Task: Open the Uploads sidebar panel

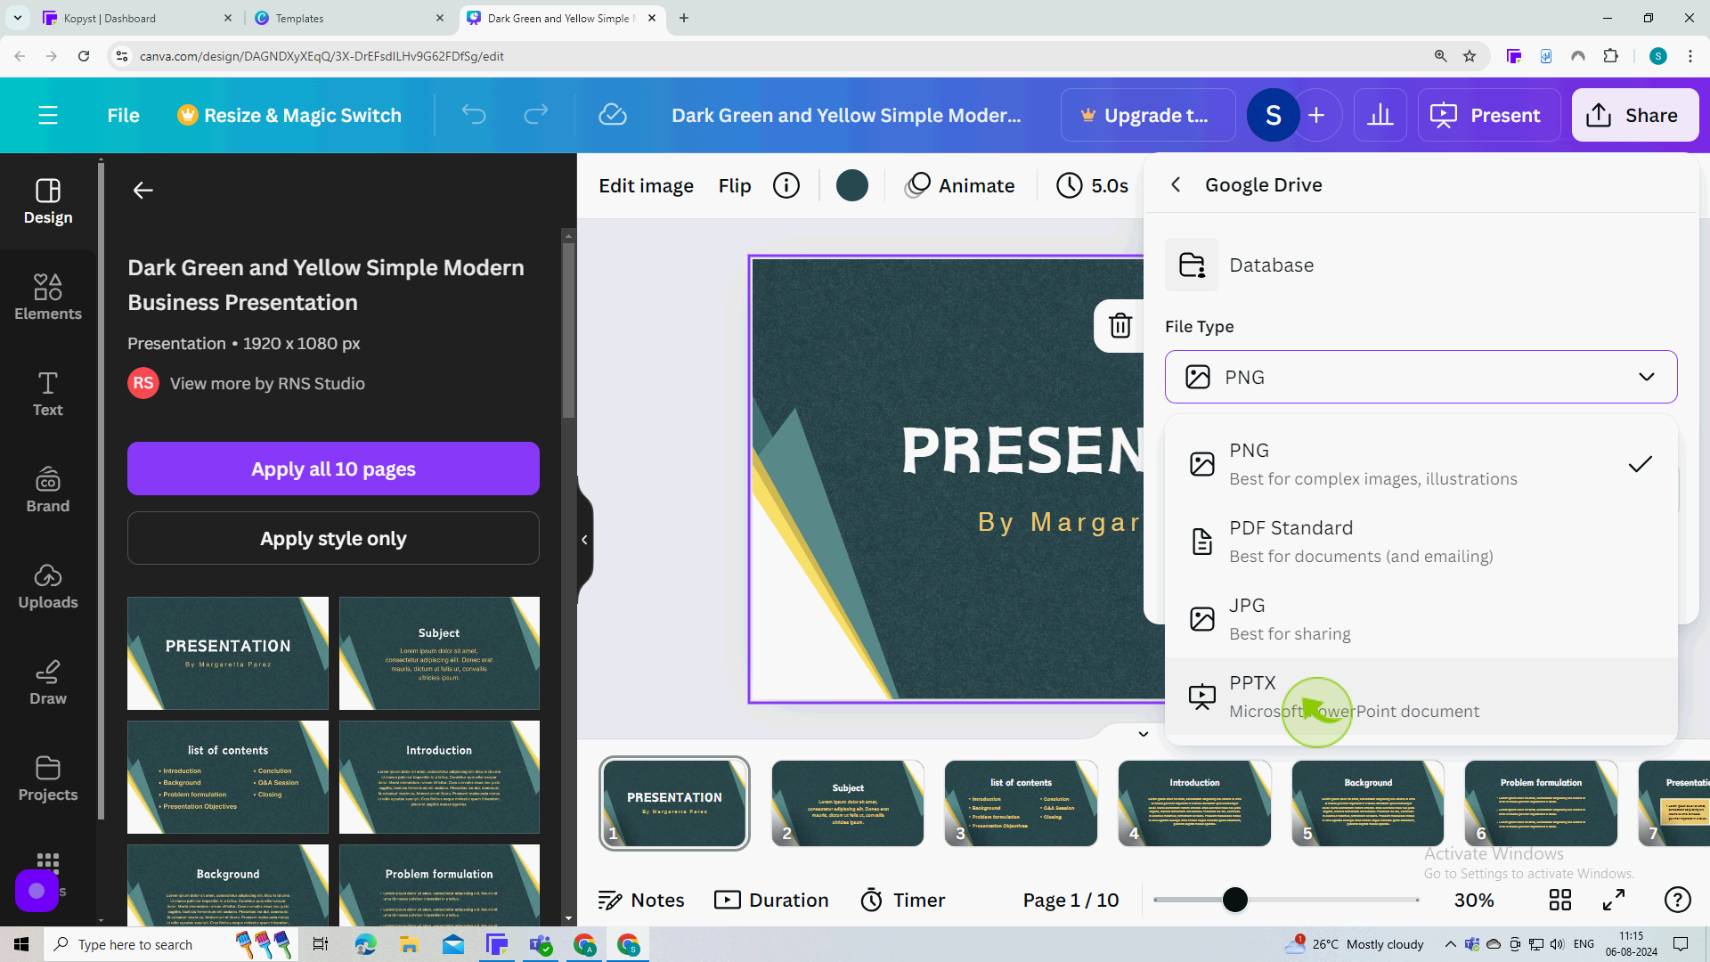Action: tap(48, 586)
